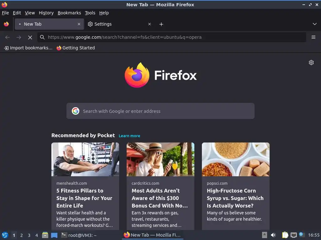
Task: Open the Getting Started bookmark
Action: point(76,48)
